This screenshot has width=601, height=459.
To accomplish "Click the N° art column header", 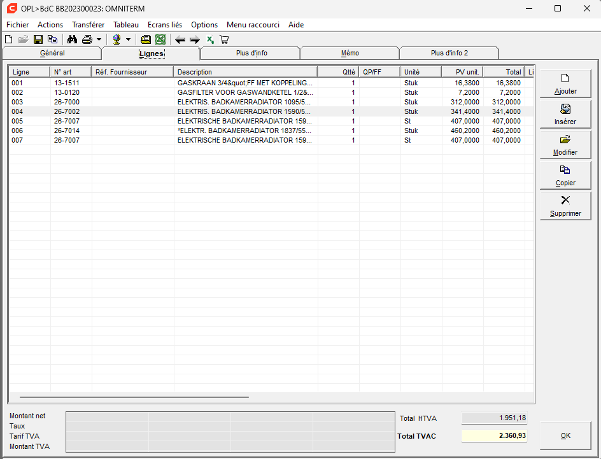I will tap(71, 72).
